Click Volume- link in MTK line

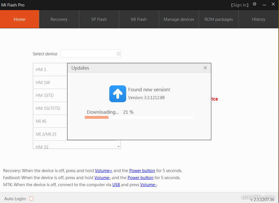pyautogui.click(x=148, y=185)
